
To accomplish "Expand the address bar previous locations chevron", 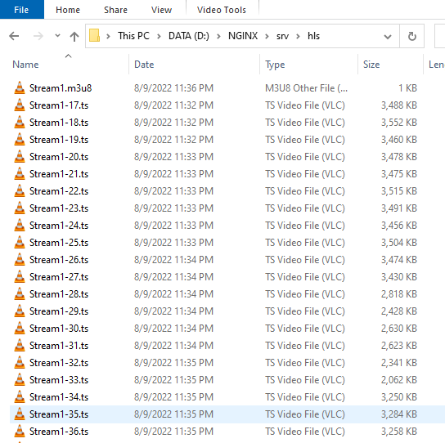I will tap(388, 36).
